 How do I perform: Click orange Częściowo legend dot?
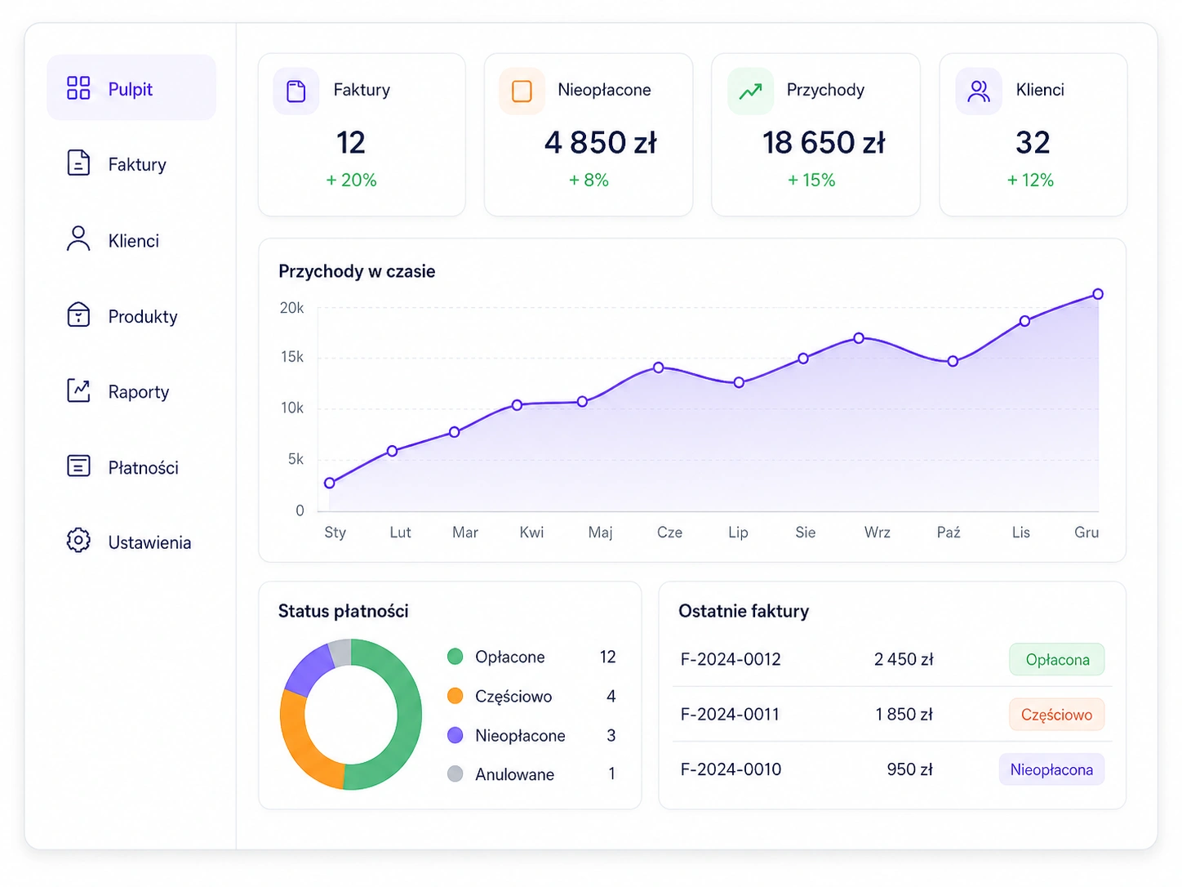[455, 696]
